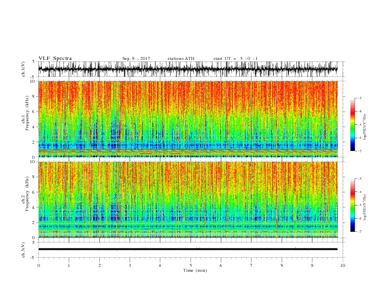This screenshot has height=298, width=386.
Task: Click the "VLF Spectra" plot title
Action: [x=55, y=58]
